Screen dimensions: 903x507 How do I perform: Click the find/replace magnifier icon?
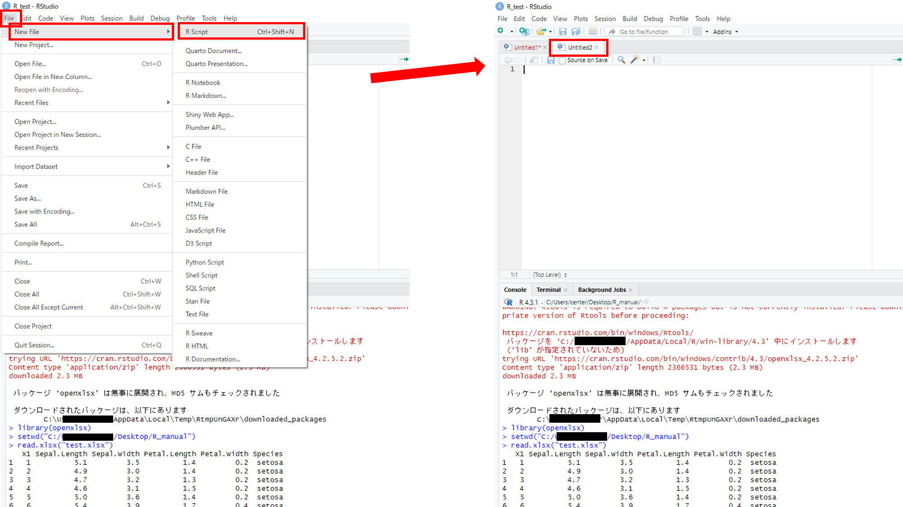point(621,60)
